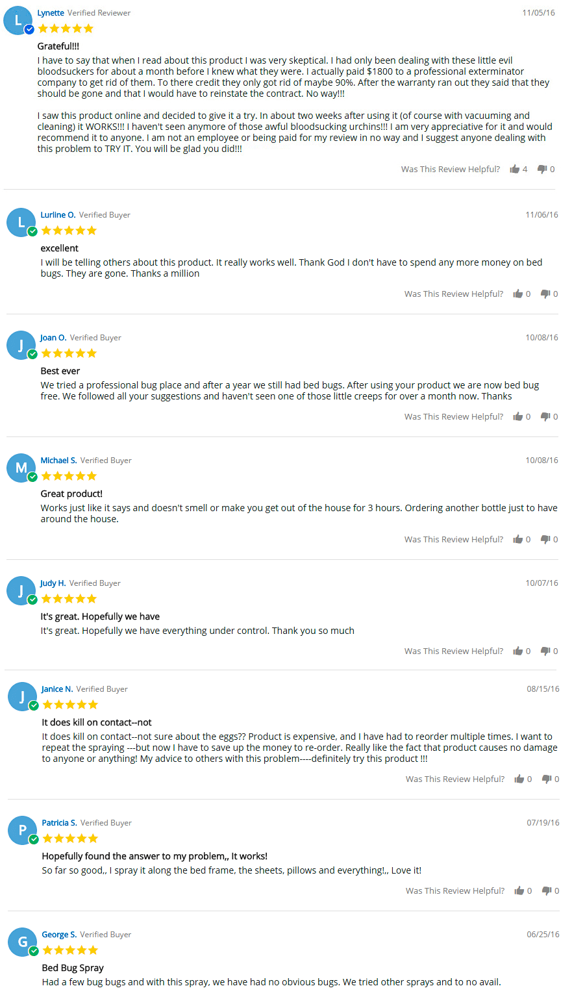The width and height of the screenshot is (585, 997).
Task: Click the five-star rating on Janice N.'s review
Action: point(70,705)
